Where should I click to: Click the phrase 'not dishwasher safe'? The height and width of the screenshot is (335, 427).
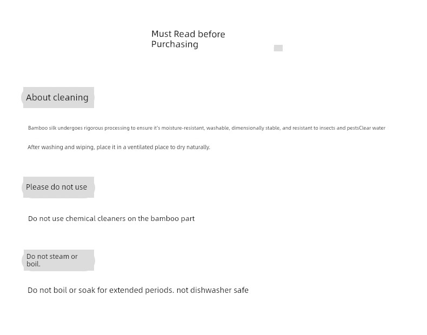(212, 290)
